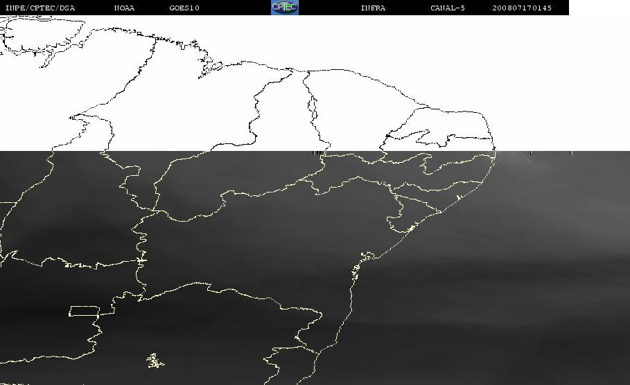This screenshot has height=385, width=630.
Task: Click the CANAL-5 channel label
Action: point(448,8)
